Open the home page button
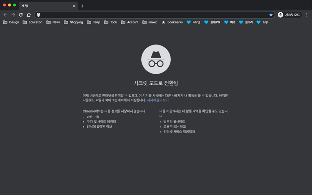The image size is (312, 195). coord(29,15)
